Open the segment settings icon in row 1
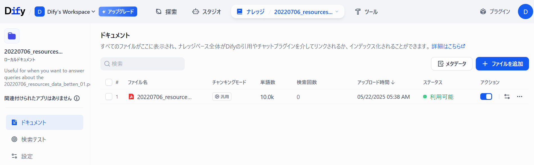Viewport: 534px width, 165px height. tap(507, 97)
